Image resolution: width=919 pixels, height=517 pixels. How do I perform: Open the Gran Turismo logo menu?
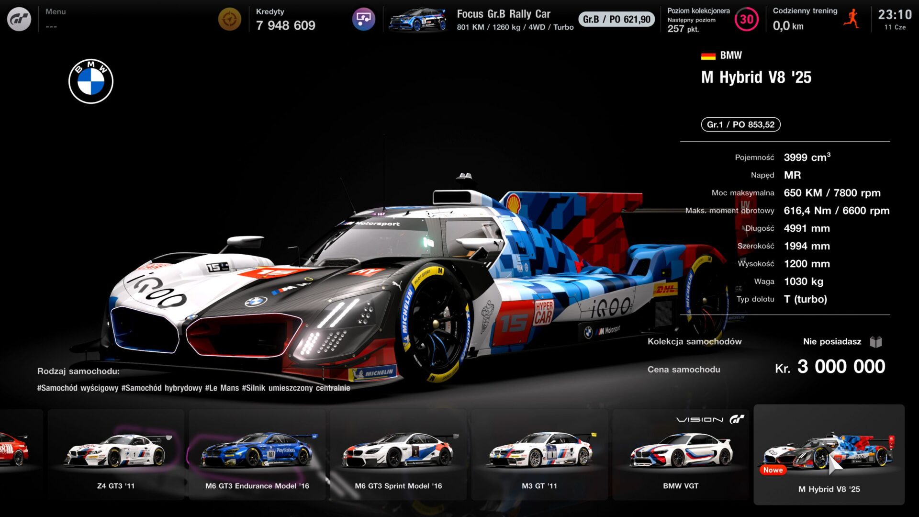19,19
